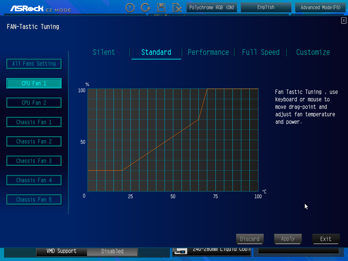Viewport: 348px width, 261px height.
Task: Switch to Advanced Mode (F6)
Action: point(320,7)
